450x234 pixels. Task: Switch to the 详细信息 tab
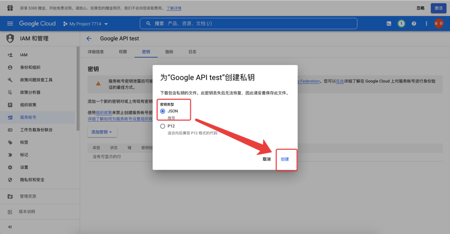coord(96,51)
